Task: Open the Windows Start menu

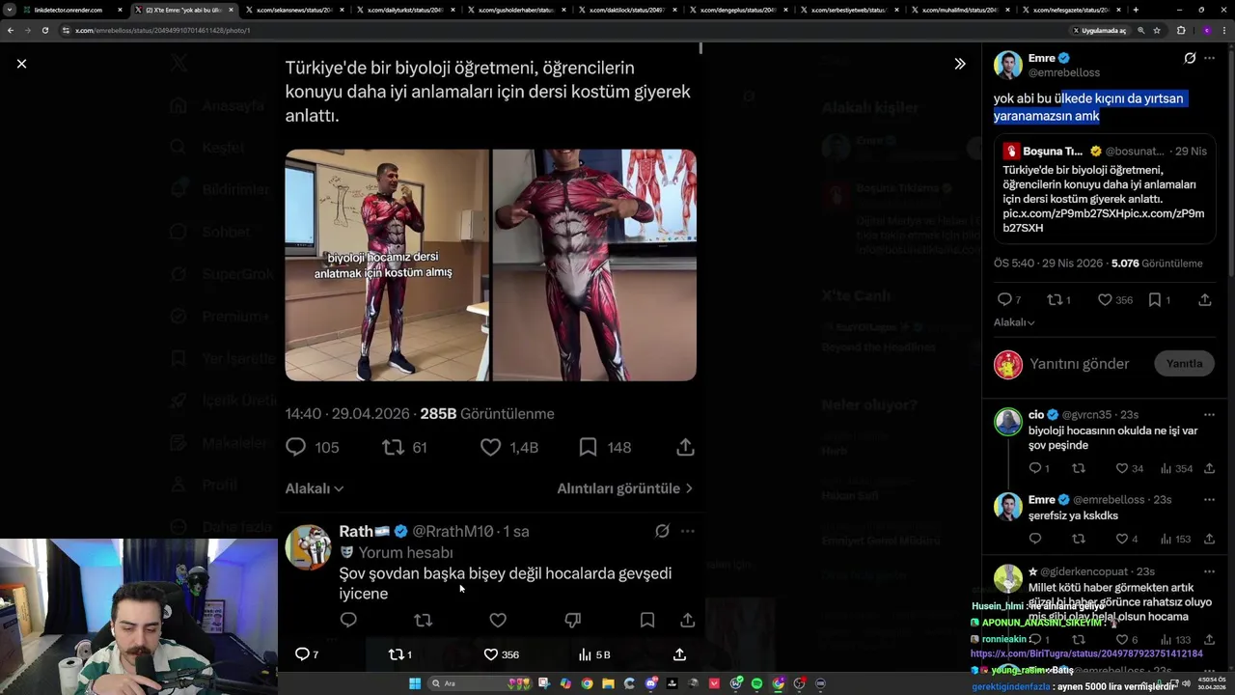Action: [x=414, y=683]
